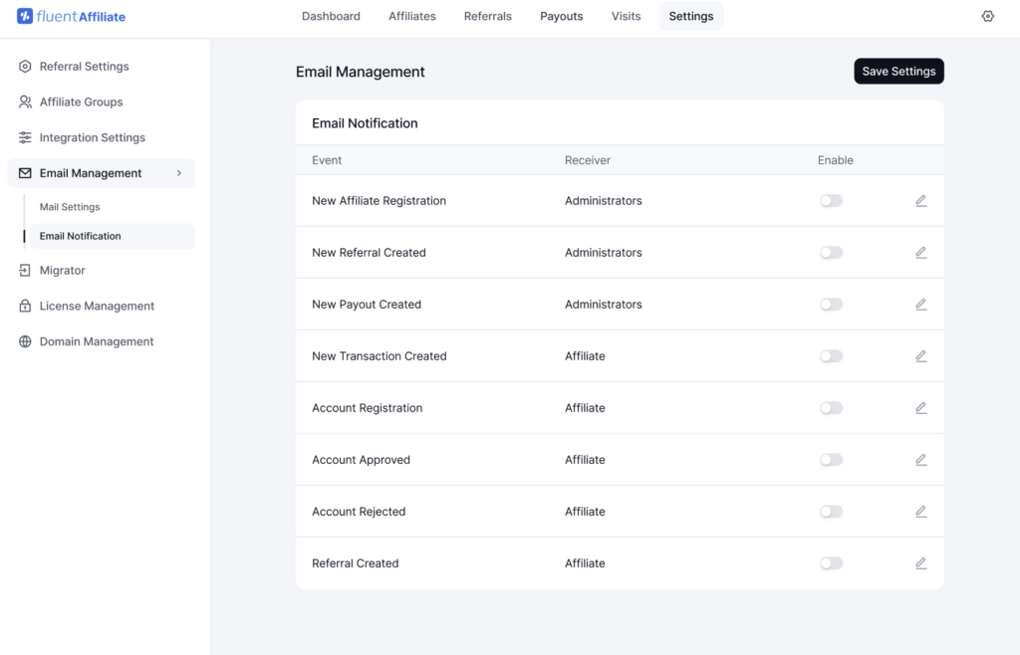This screenshot has height=655, width=1020.
Task: Select the Settings tab
Action: tap(691, 16)
